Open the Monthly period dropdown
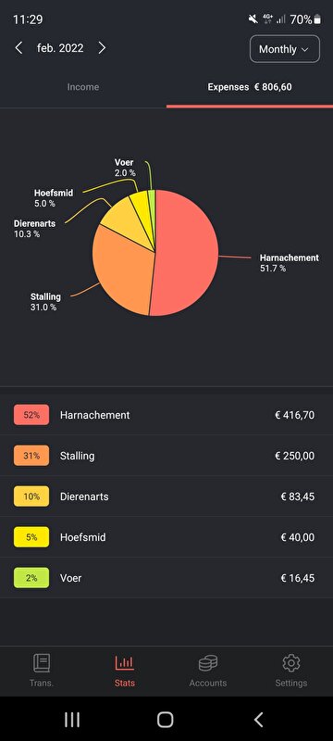The height and width of the screenshot is (741, 333). click(x=285, y=49)
